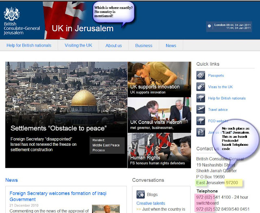Image resolution: width=260 pixels, height=213 pixels.
Task: Read Foreign Secretary welcomes Iraqi Government article
Action: pos(58,196)
